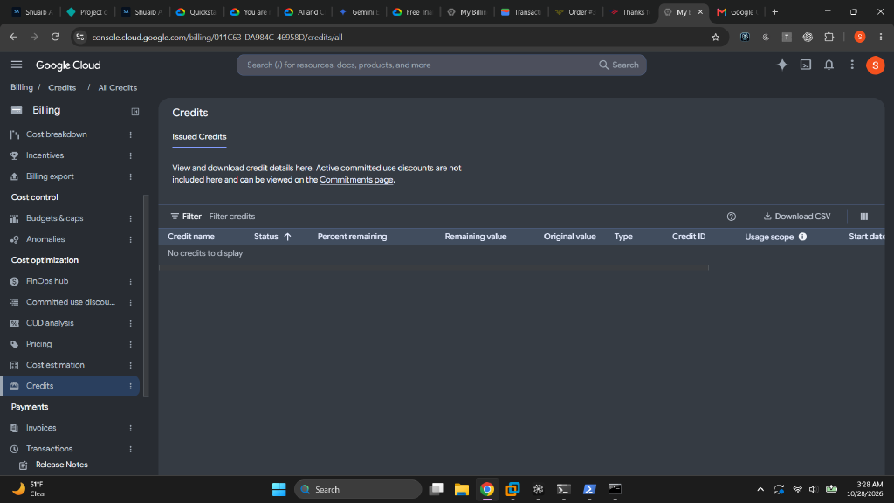This screenshot has width=894, height=503.
Task: Open more options for FinOps hub
Action: point(131,281)
